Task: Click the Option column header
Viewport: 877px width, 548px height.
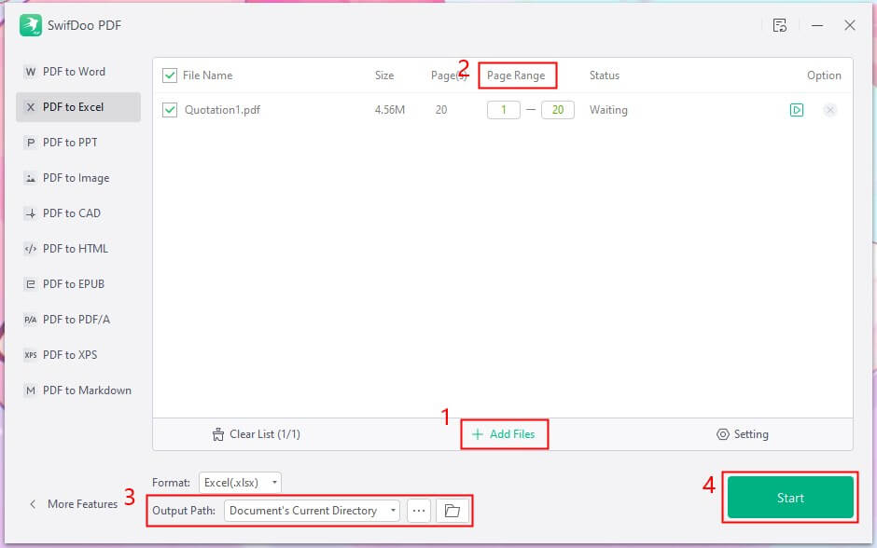Action: click(x=824, y=75)
